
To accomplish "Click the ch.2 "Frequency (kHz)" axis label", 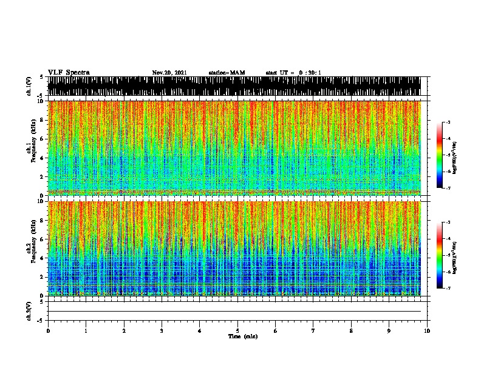I will click(34, 241).
